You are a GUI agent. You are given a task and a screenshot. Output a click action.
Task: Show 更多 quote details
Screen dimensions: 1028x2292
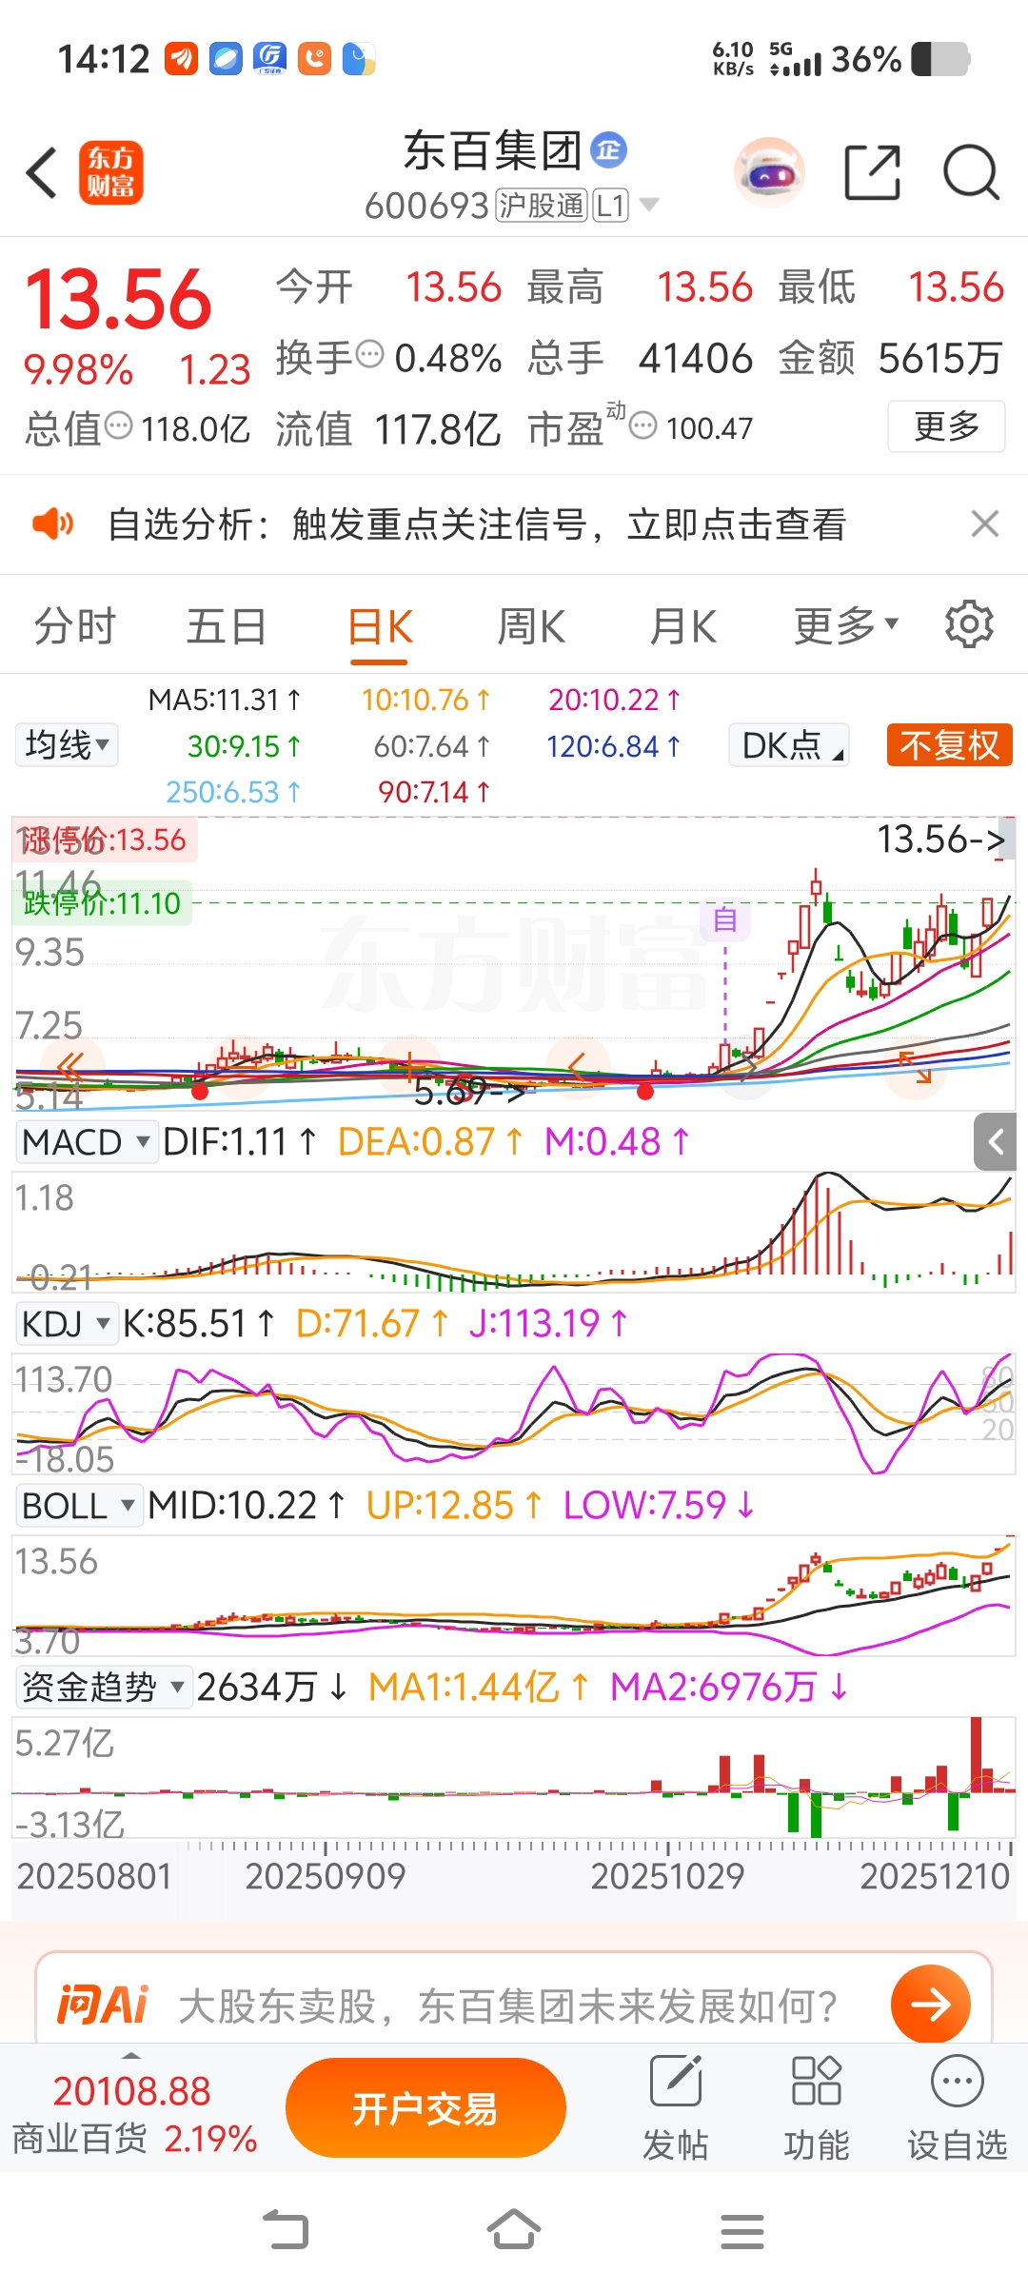(x=946, y=426)
